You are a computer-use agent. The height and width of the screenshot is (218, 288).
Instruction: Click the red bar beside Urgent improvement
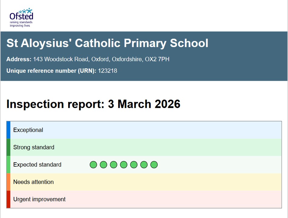[x=8, y=199]
